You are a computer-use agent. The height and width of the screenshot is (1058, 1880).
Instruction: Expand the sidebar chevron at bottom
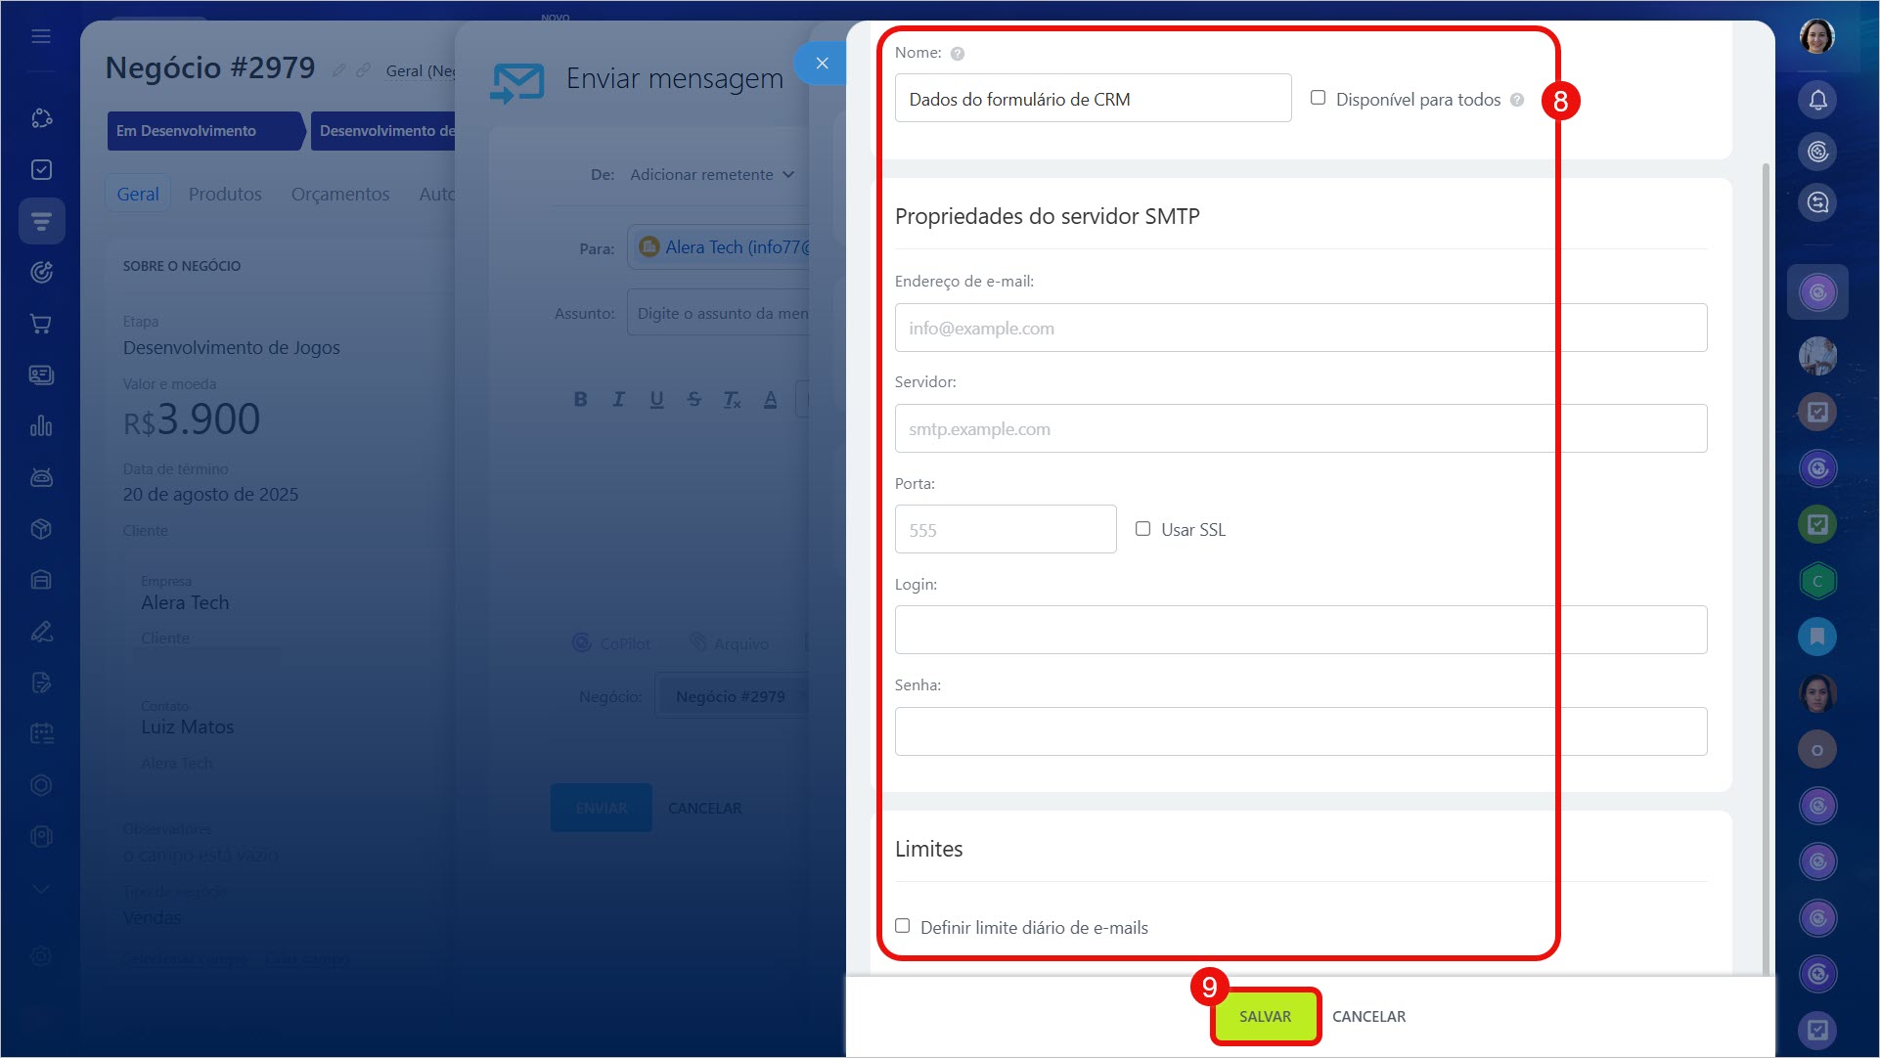click(x=41, y=889)
